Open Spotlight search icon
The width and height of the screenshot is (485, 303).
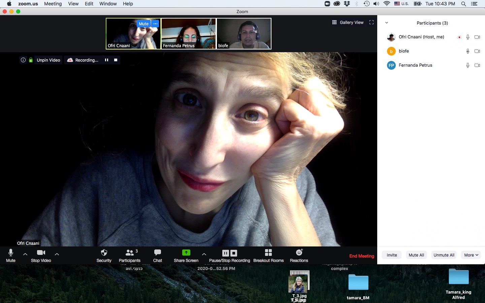coord(463,4)
